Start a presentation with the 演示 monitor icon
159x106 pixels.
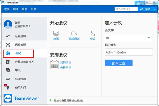coord(56,33)
